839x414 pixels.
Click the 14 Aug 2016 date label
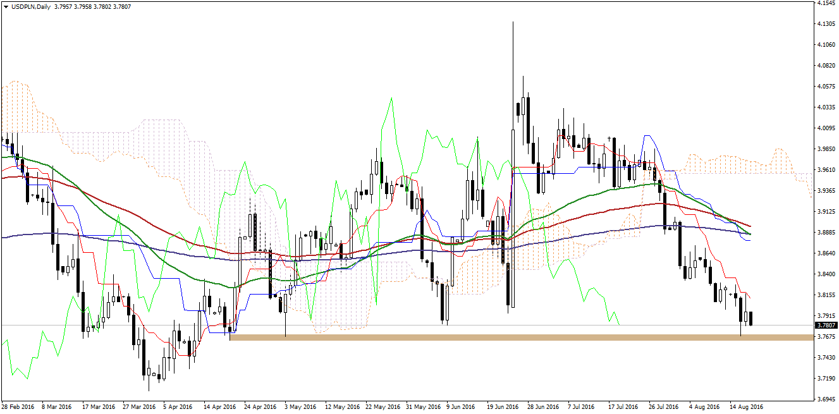[x=747, y=407]
